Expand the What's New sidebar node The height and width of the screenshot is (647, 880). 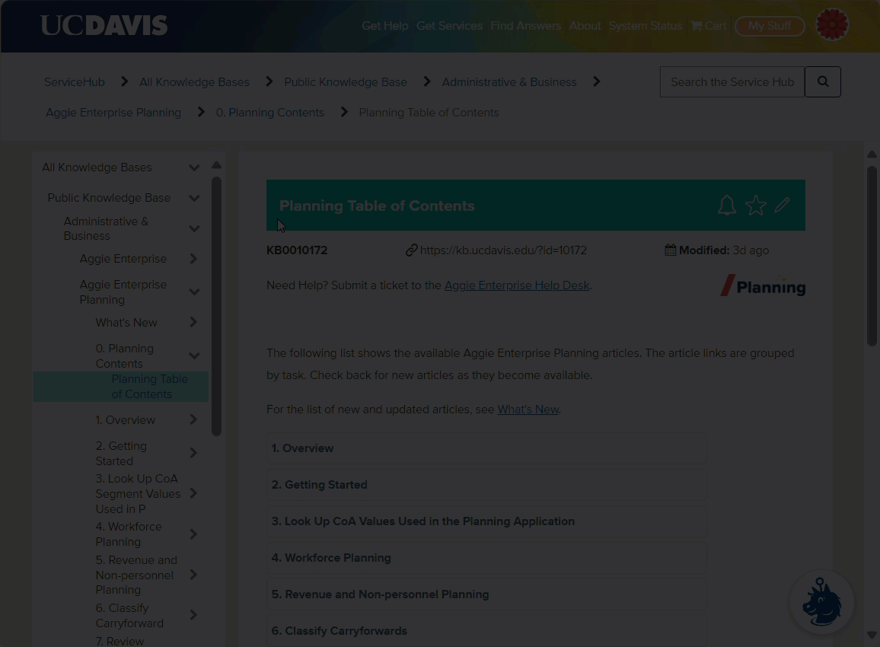coord(193,322)
